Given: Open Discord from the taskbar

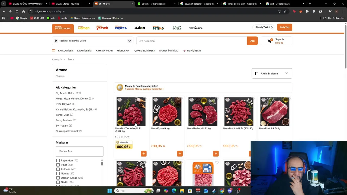Looking at the screenshot, I should pos(230,191).
